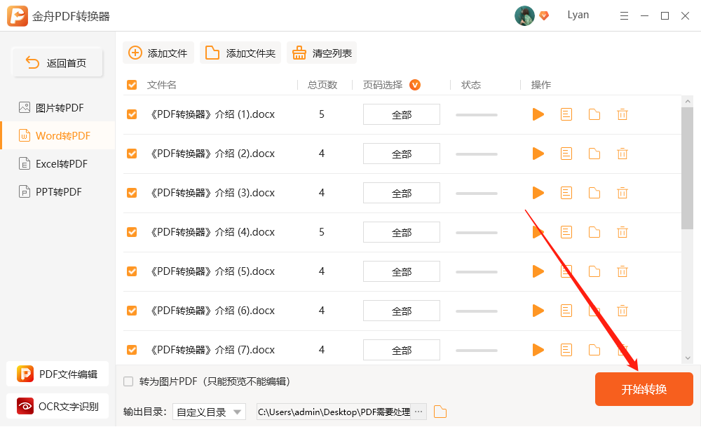Open document view icon for file (3).docx
This screenshot has height=427, width=701.
tap(566, 193)
